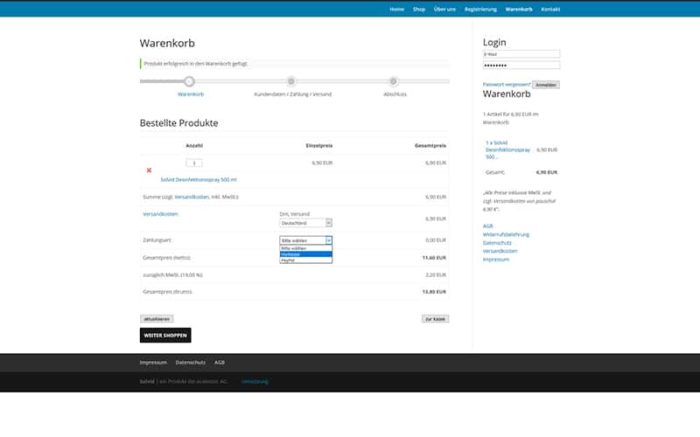This screenshot has height=437, width=700.
Task: Focus the E-Mail login field
Action: (x=521, y=54)
